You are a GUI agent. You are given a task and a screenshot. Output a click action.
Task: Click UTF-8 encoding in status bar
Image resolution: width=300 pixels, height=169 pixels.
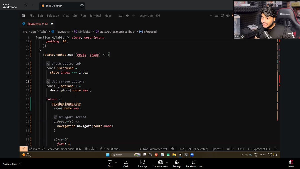[231, 149]
